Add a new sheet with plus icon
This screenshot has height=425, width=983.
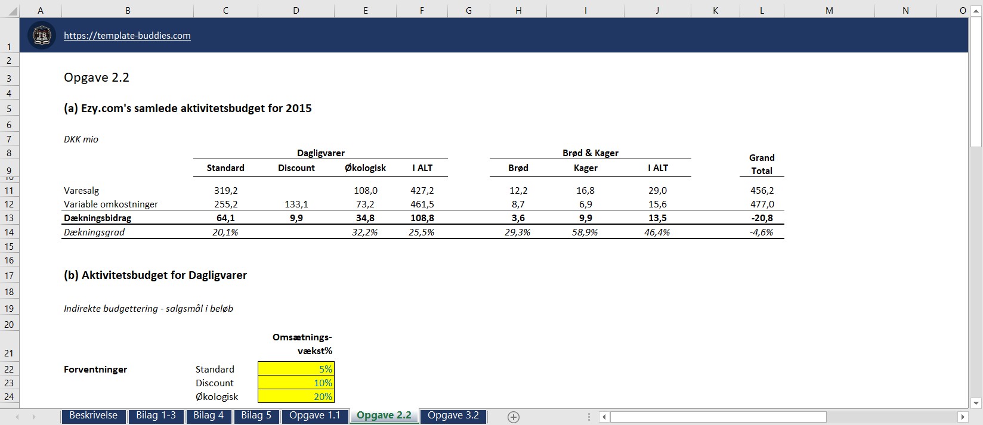[514, 417]
